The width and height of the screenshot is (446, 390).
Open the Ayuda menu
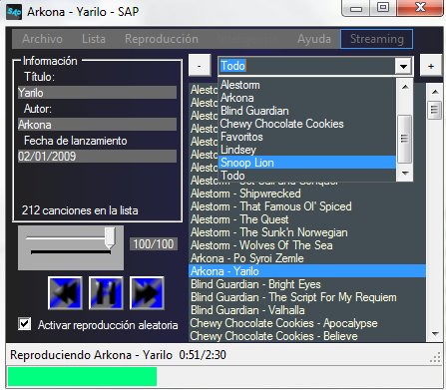[x=314, y=39]
